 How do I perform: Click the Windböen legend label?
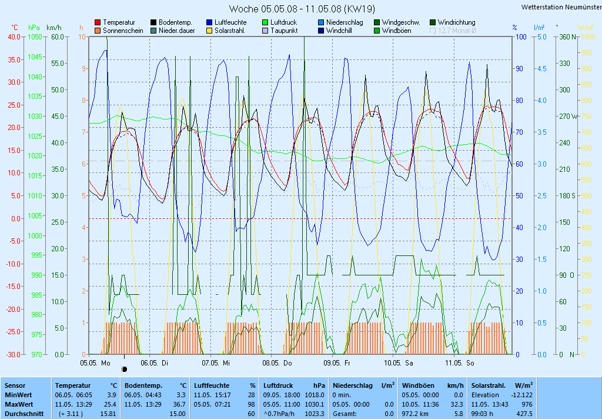[396, 31]
